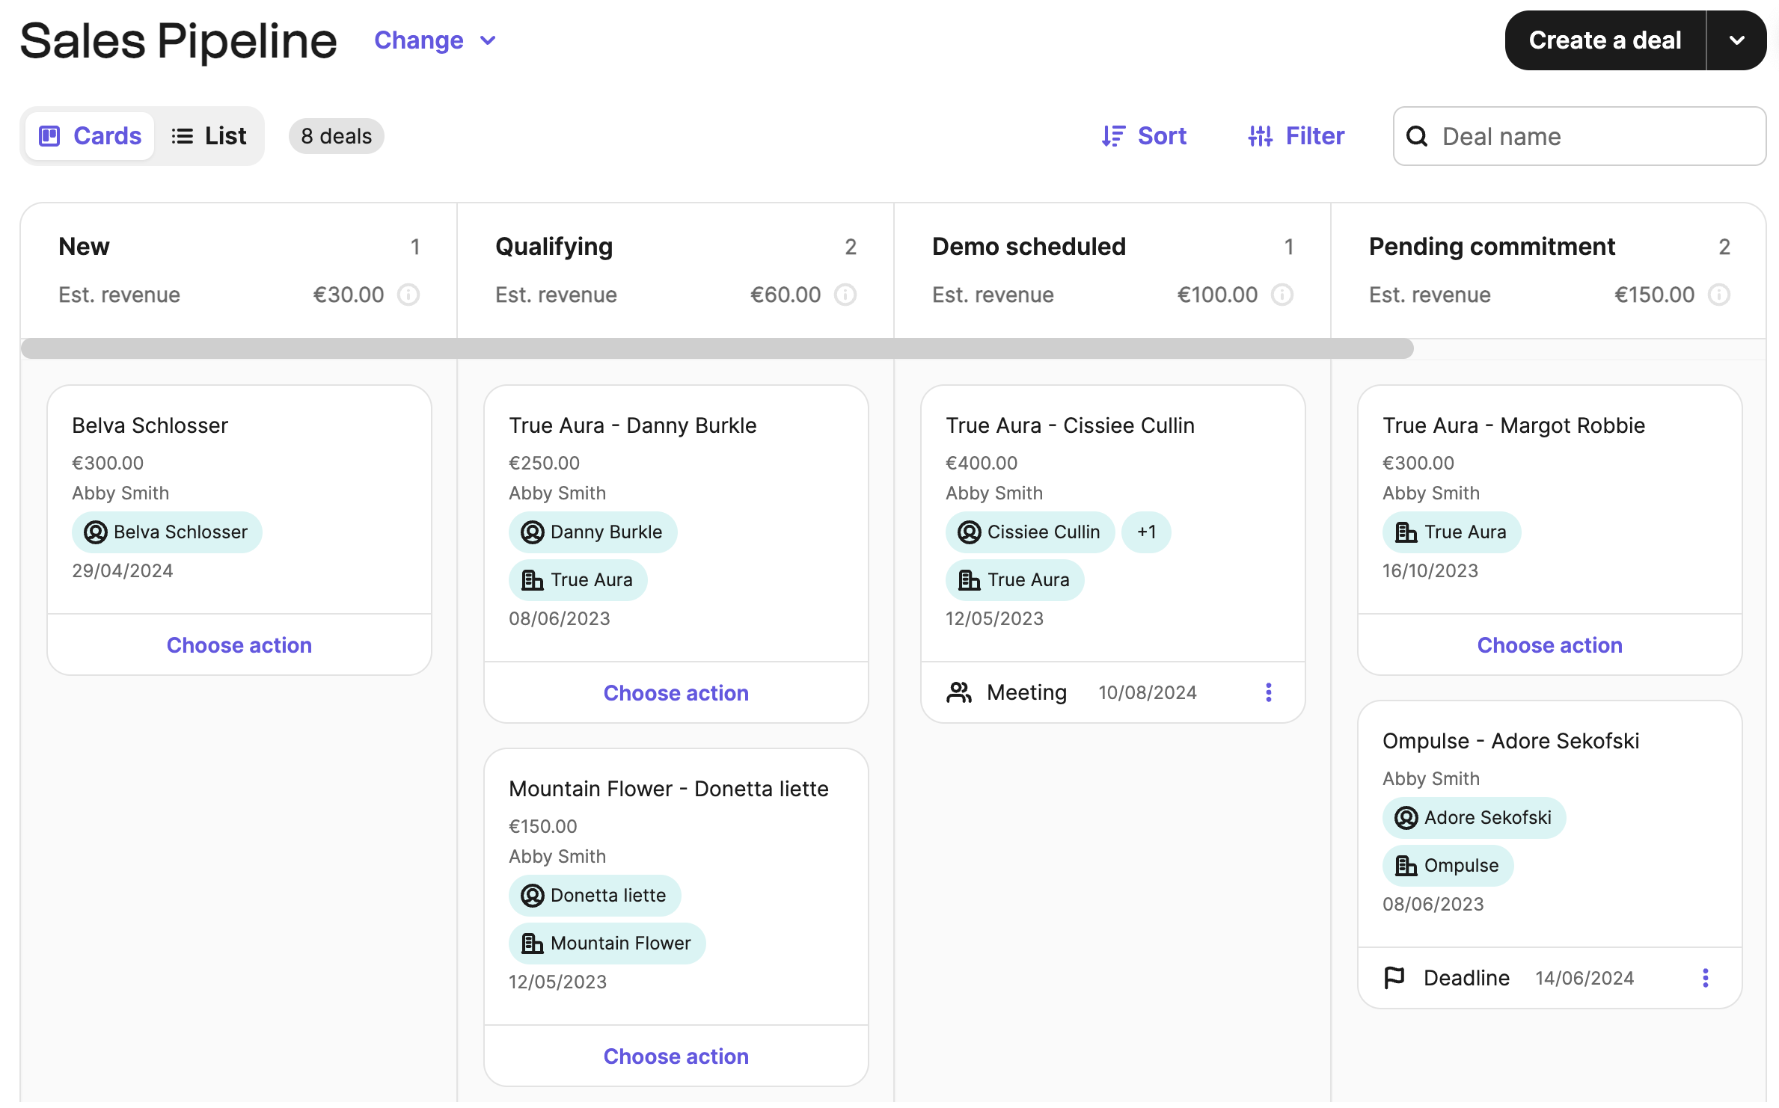The width and height of the screenshot is (1779, 1108).
Task: Switch to the List view
Action: 209,136
